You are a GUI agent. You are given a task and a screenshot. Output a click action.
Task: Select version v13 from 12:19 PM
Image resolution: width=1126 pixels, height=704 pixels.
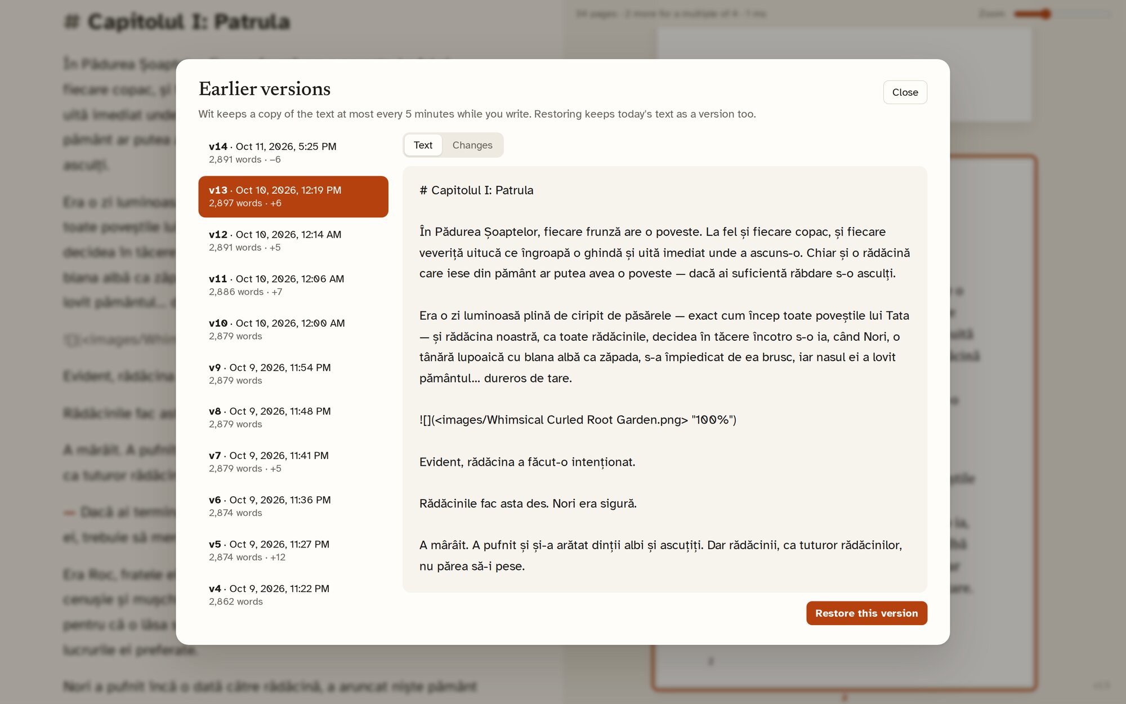293,197
